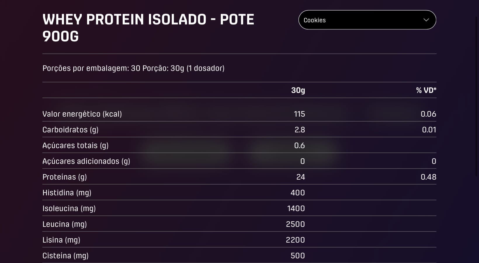Click the Whey Protein Isolado title
The width and height of the screenshot is (479, 263).
tap(148, 28)
